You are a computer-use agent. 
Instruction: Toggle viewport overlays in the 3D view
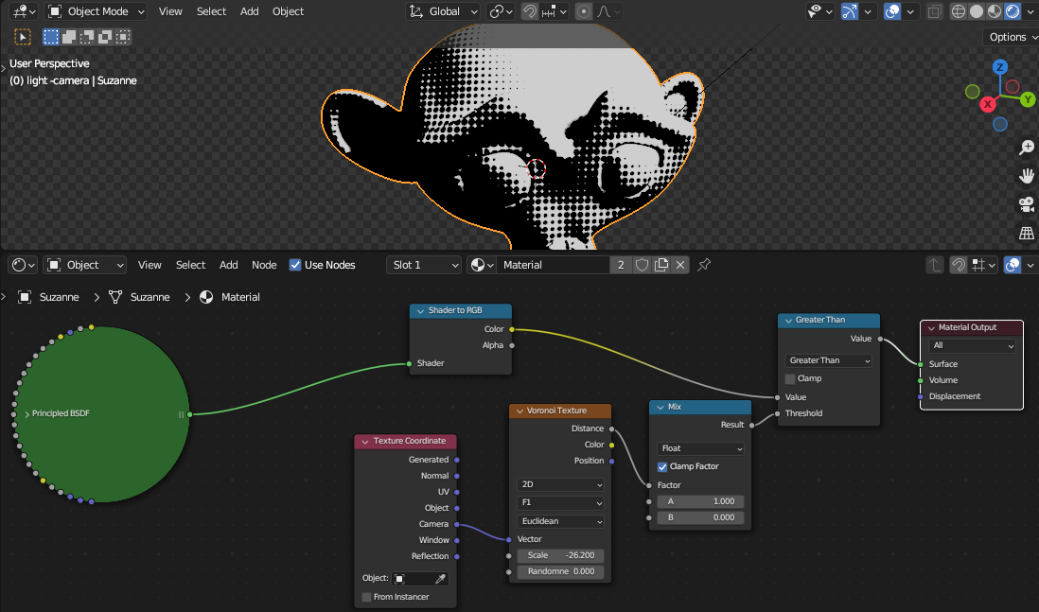pyautogui.click(x=892, y=11)
